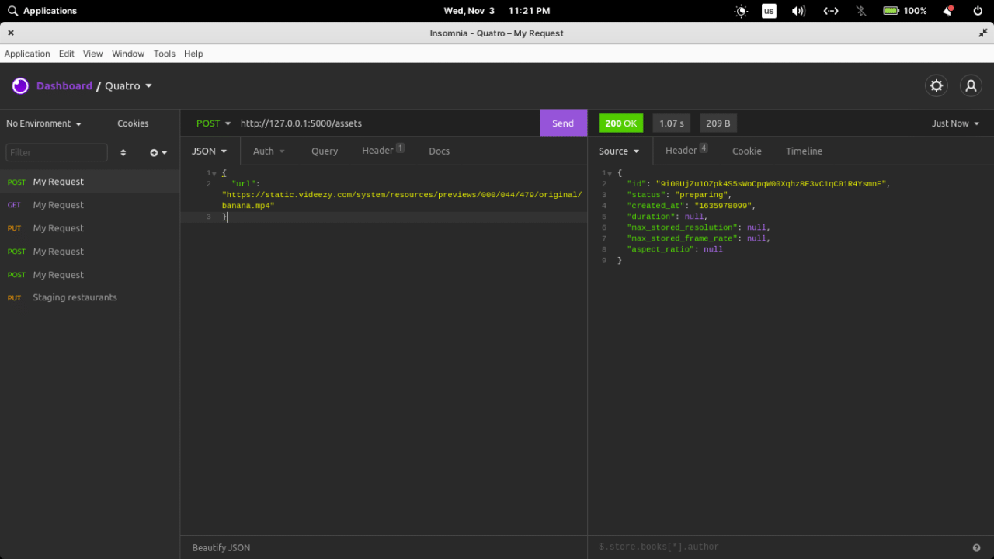Open the Just Now history dropdown

pos(956,123)
